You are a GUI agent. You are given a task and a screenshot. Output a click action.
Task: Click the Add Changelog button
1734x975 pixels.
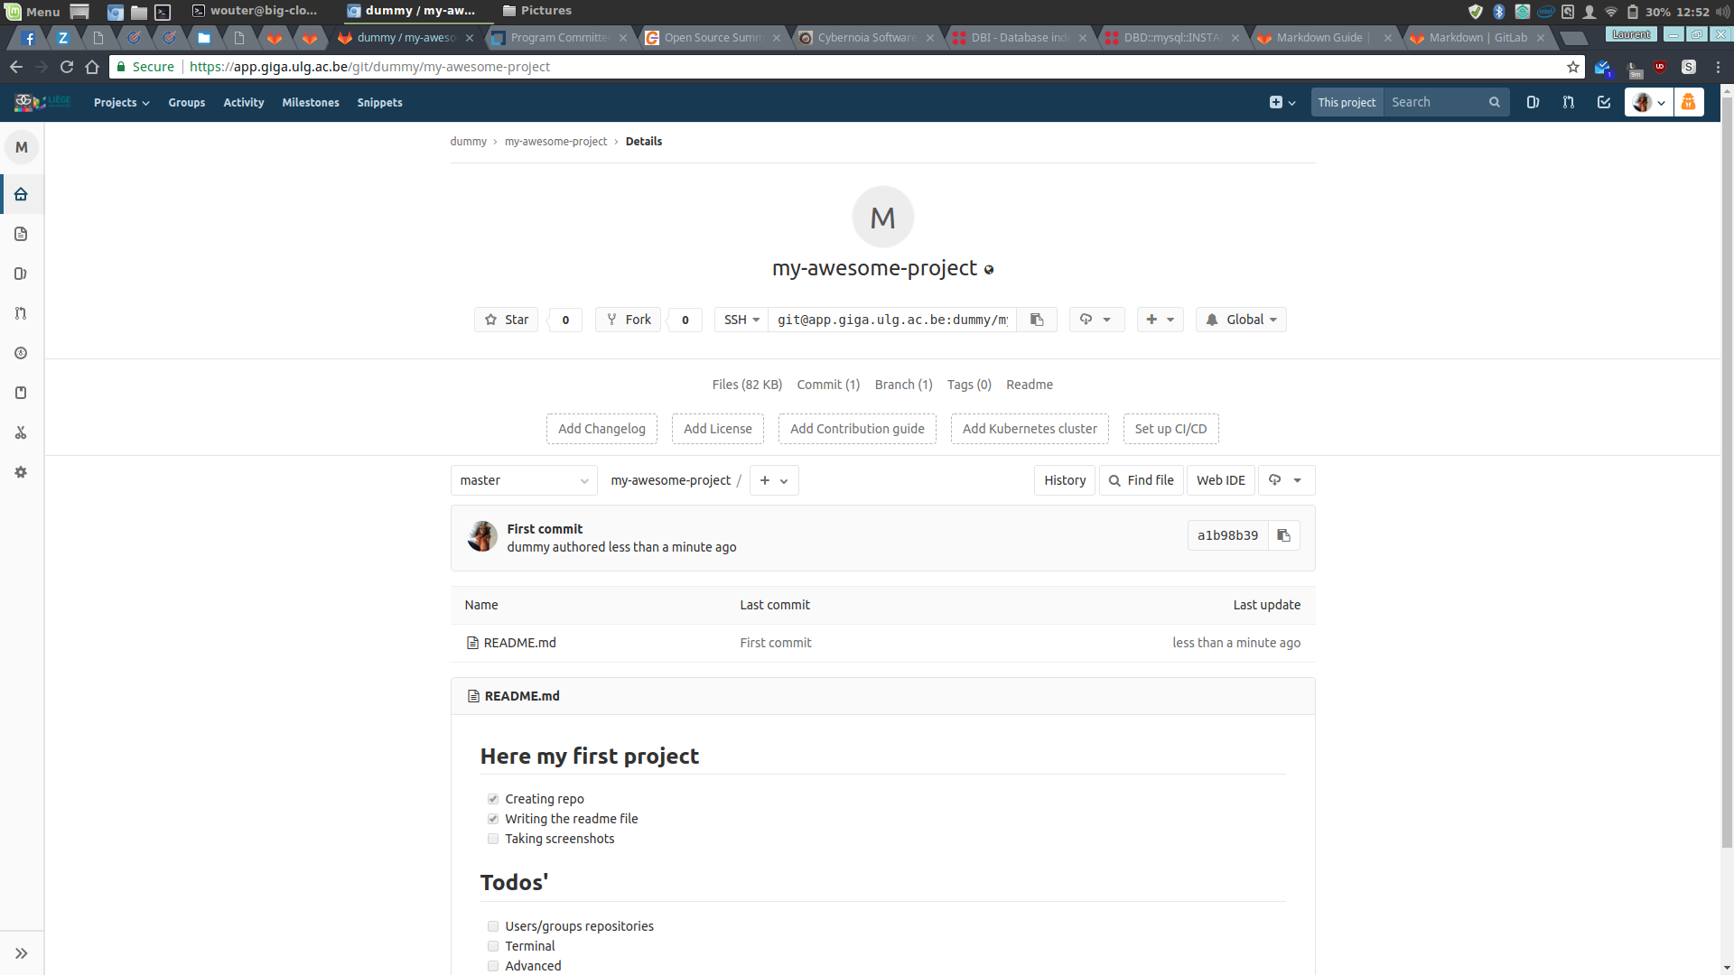601,429
